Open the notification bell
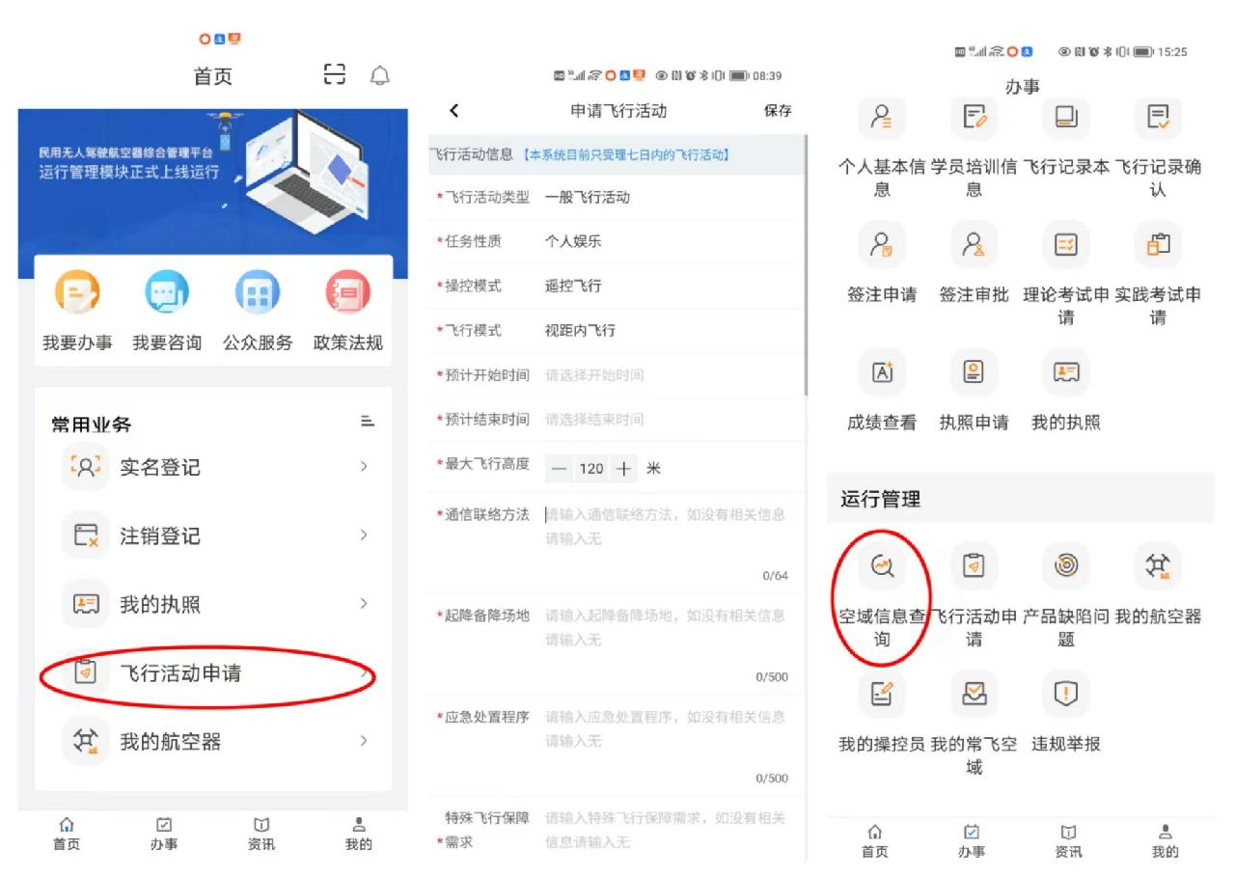1235x877 pixels. point(379,75)
